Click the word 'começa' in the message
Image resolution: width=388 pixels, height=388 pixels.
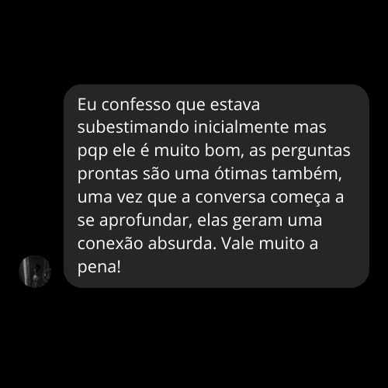click(x=300, y=198)
